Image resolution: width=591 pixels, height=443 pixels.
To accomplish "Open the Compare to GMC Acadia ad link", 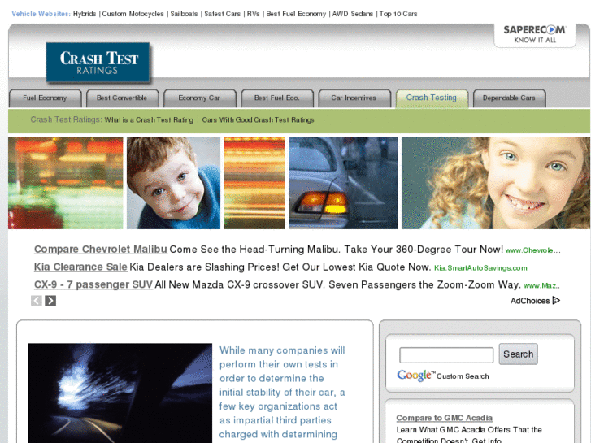I will pos(445,418).
